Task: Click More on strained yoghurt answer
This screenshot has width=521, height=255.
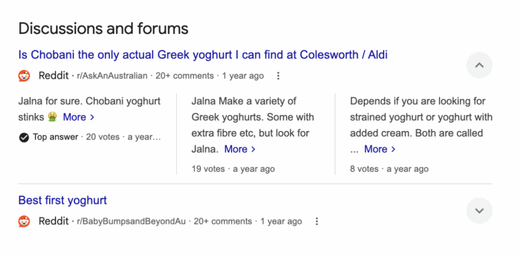Action: pos(380,149)
